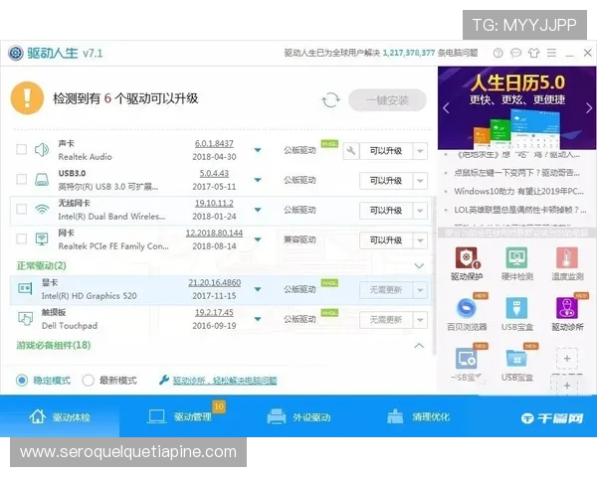Check the Intel Dual Band Wireless checkbox
Image resolution: width=597 pixels, height=477 pixels.
22,209
